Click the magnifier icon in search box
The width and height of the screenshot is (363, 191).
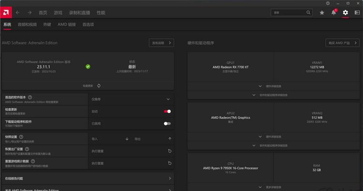click(308, 13)
